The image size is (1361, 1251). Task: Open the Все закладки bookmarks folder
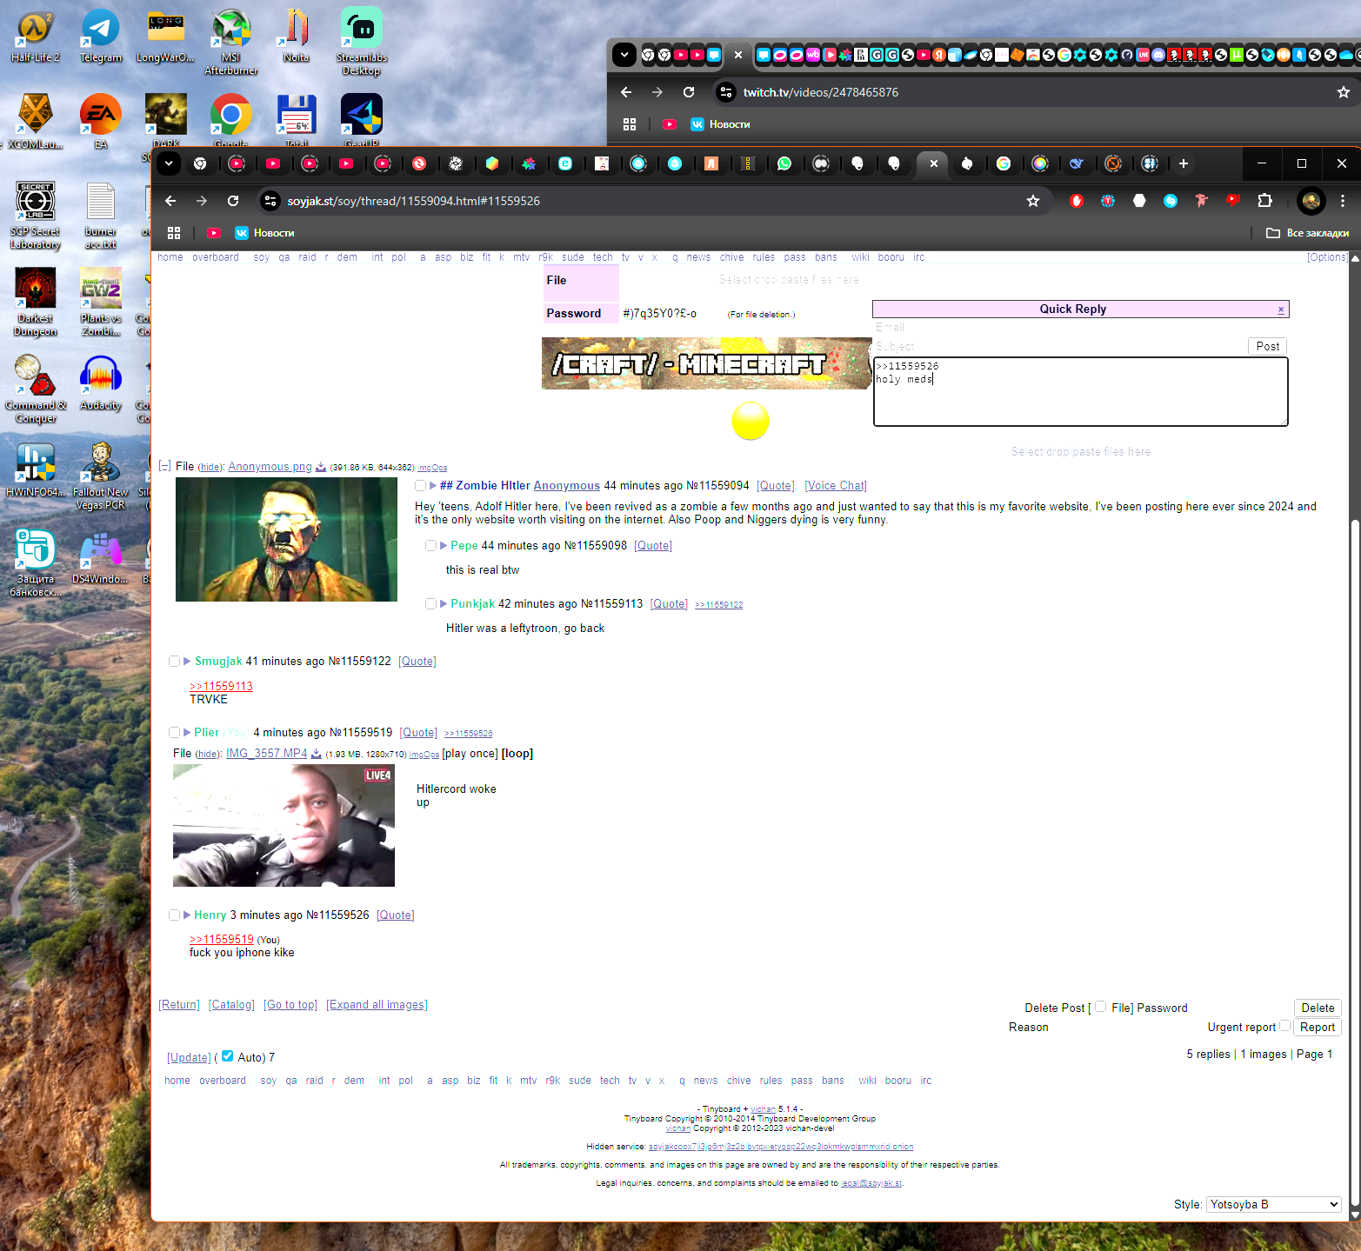[x=1308, y=233]
